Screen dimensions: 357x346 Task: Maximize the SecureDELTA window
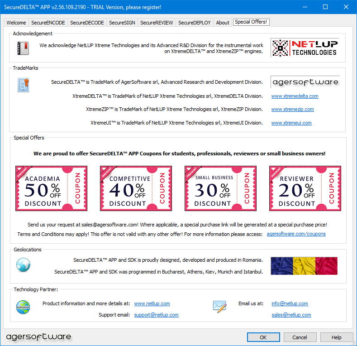[x=325, y=7]
